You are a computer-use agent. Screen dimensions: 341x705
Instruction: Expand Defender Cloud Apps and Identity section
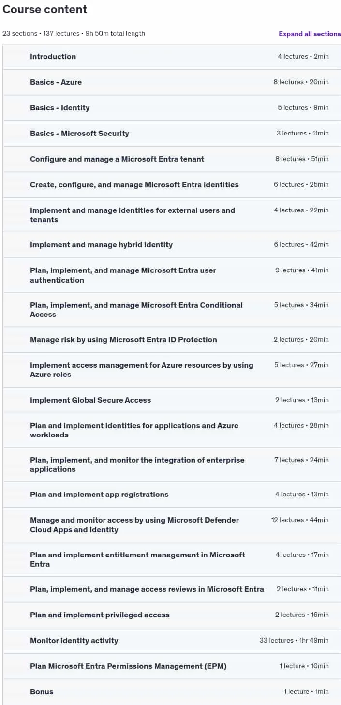click(x=172, y=525)
